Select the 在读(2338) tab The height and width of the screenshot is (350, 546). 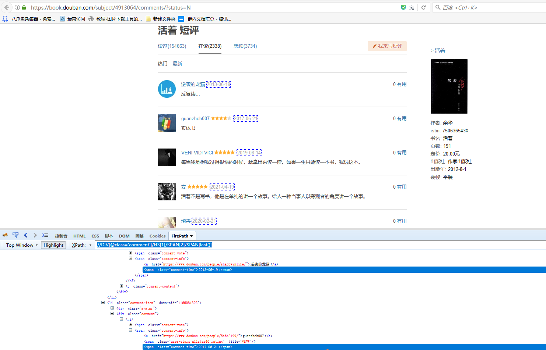coord(210,46)
